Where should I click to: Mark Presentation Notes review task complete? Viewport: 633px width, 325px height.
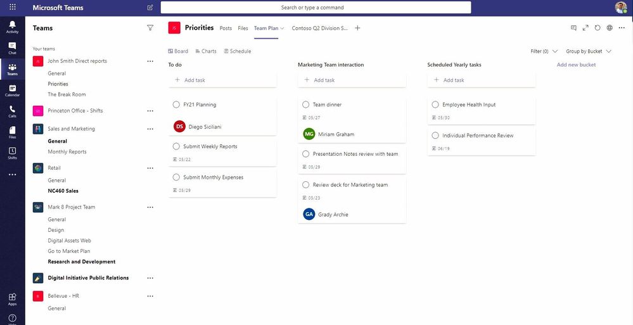tap(305, 154)
